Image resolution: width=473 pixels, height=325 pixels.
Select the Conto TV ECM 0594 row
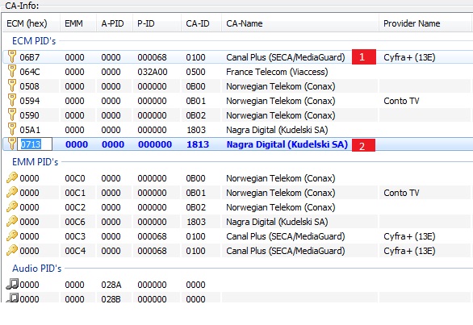pyautogui.click(x=237, y=101)
